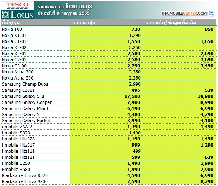Click Nokia X2-02 price 2,250

pos(135,48)
